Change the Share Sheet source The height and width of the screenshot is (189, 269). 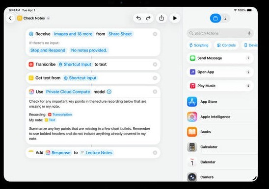(120, 34)
